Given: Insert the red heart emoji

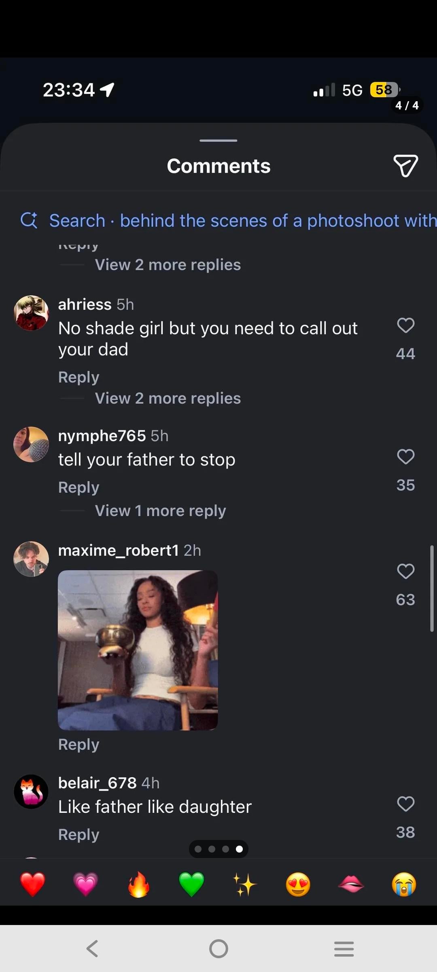Looking at the screenshot, I should [x=33, y=884].
